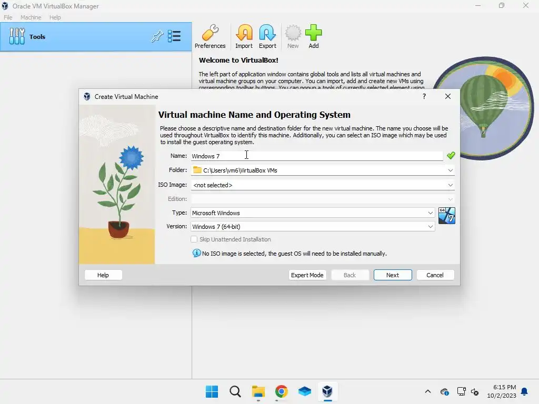
Task: Click the Help button in dialog
Action: click(103, 275)
